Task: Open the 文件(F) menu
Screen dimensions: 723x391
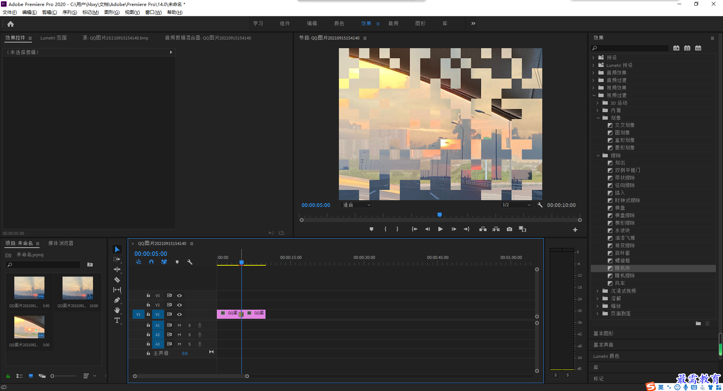Action: point(9,12)
